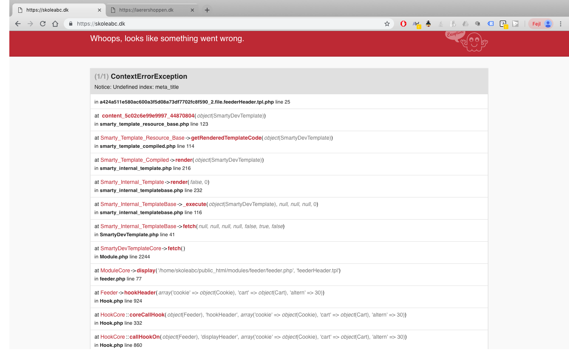Click the feederHeader.tpl.php line 25 entry

pos(192,102)
